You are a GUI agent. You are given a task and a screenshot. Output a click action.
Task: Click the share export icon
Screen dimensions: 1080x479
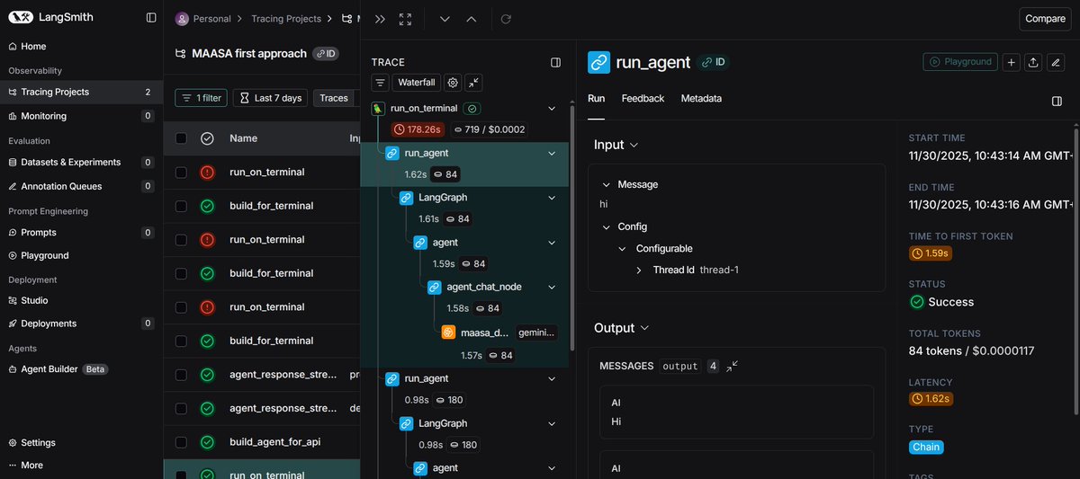(x=1033, y=62)
